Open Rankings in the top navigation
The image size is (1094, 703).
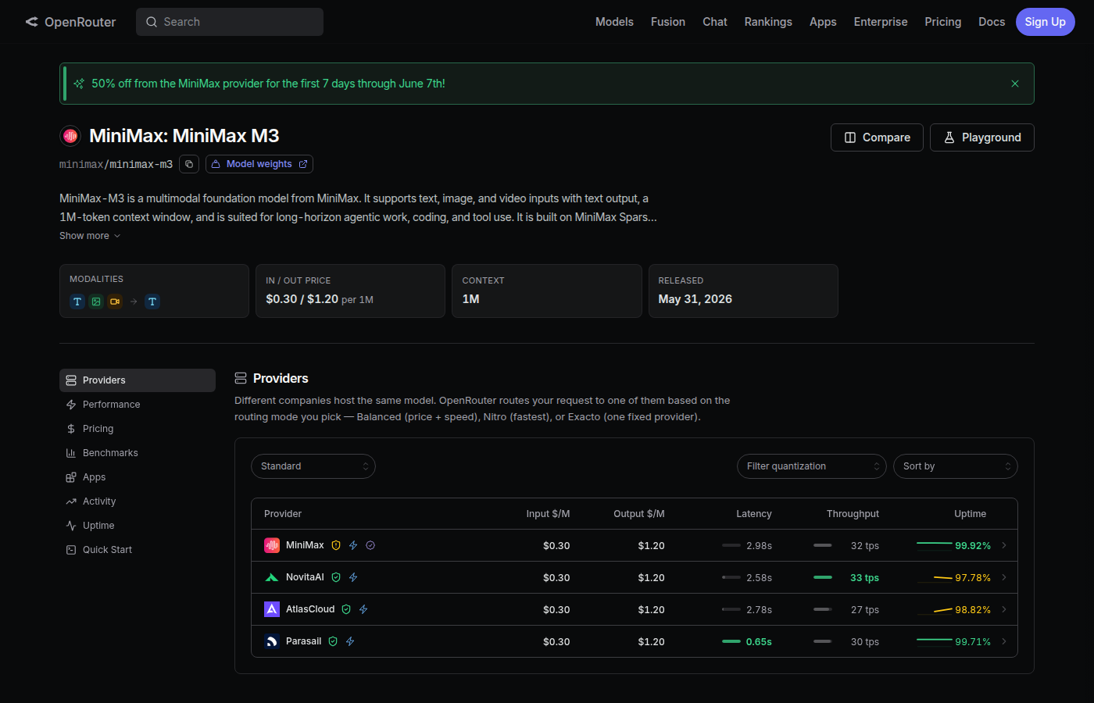point(768,22)
